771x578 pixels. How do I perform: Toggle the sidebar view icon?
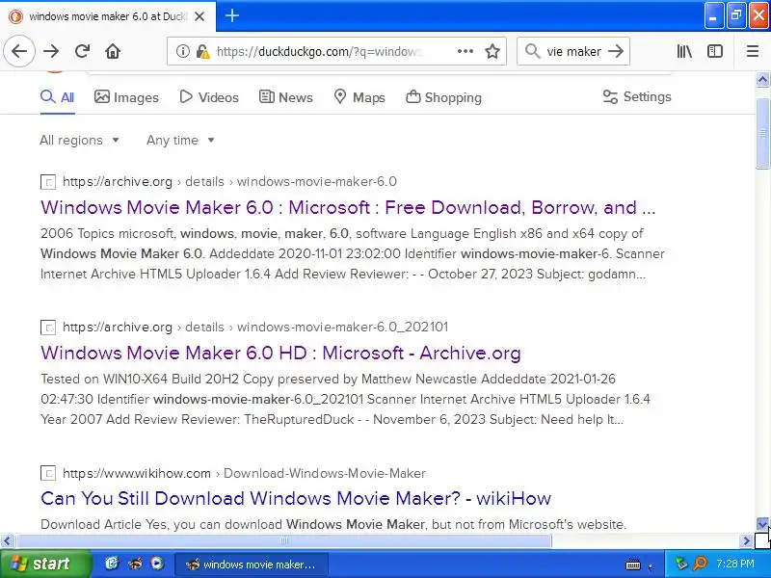(714, 51)
